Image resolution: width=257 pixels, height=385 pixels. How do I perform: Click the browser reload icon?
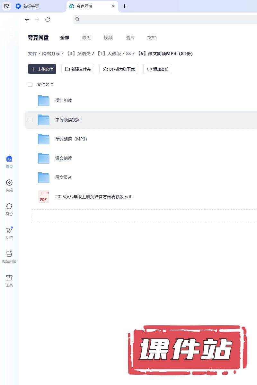tap(48, 20)
